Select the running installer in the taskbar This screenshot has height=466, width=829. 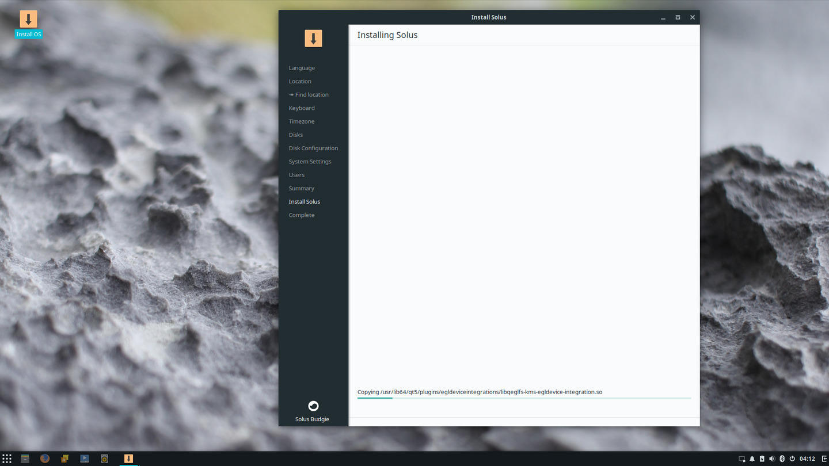pos(128,459)
